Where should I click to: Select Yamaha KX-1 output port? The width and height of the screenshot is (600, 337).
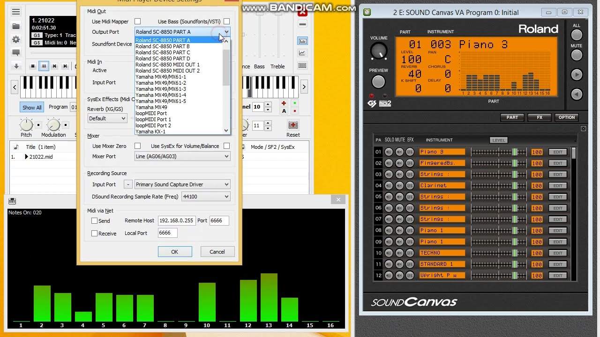coord(150,132)
